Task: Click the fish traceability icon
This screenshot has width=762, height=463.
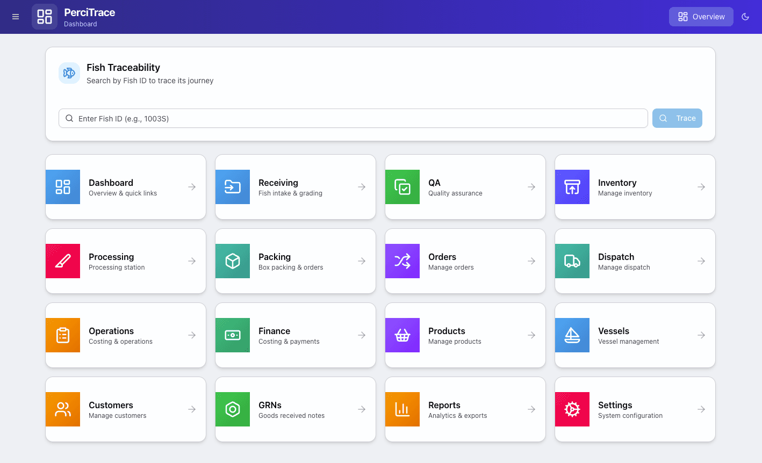Action: click(69, 73)
